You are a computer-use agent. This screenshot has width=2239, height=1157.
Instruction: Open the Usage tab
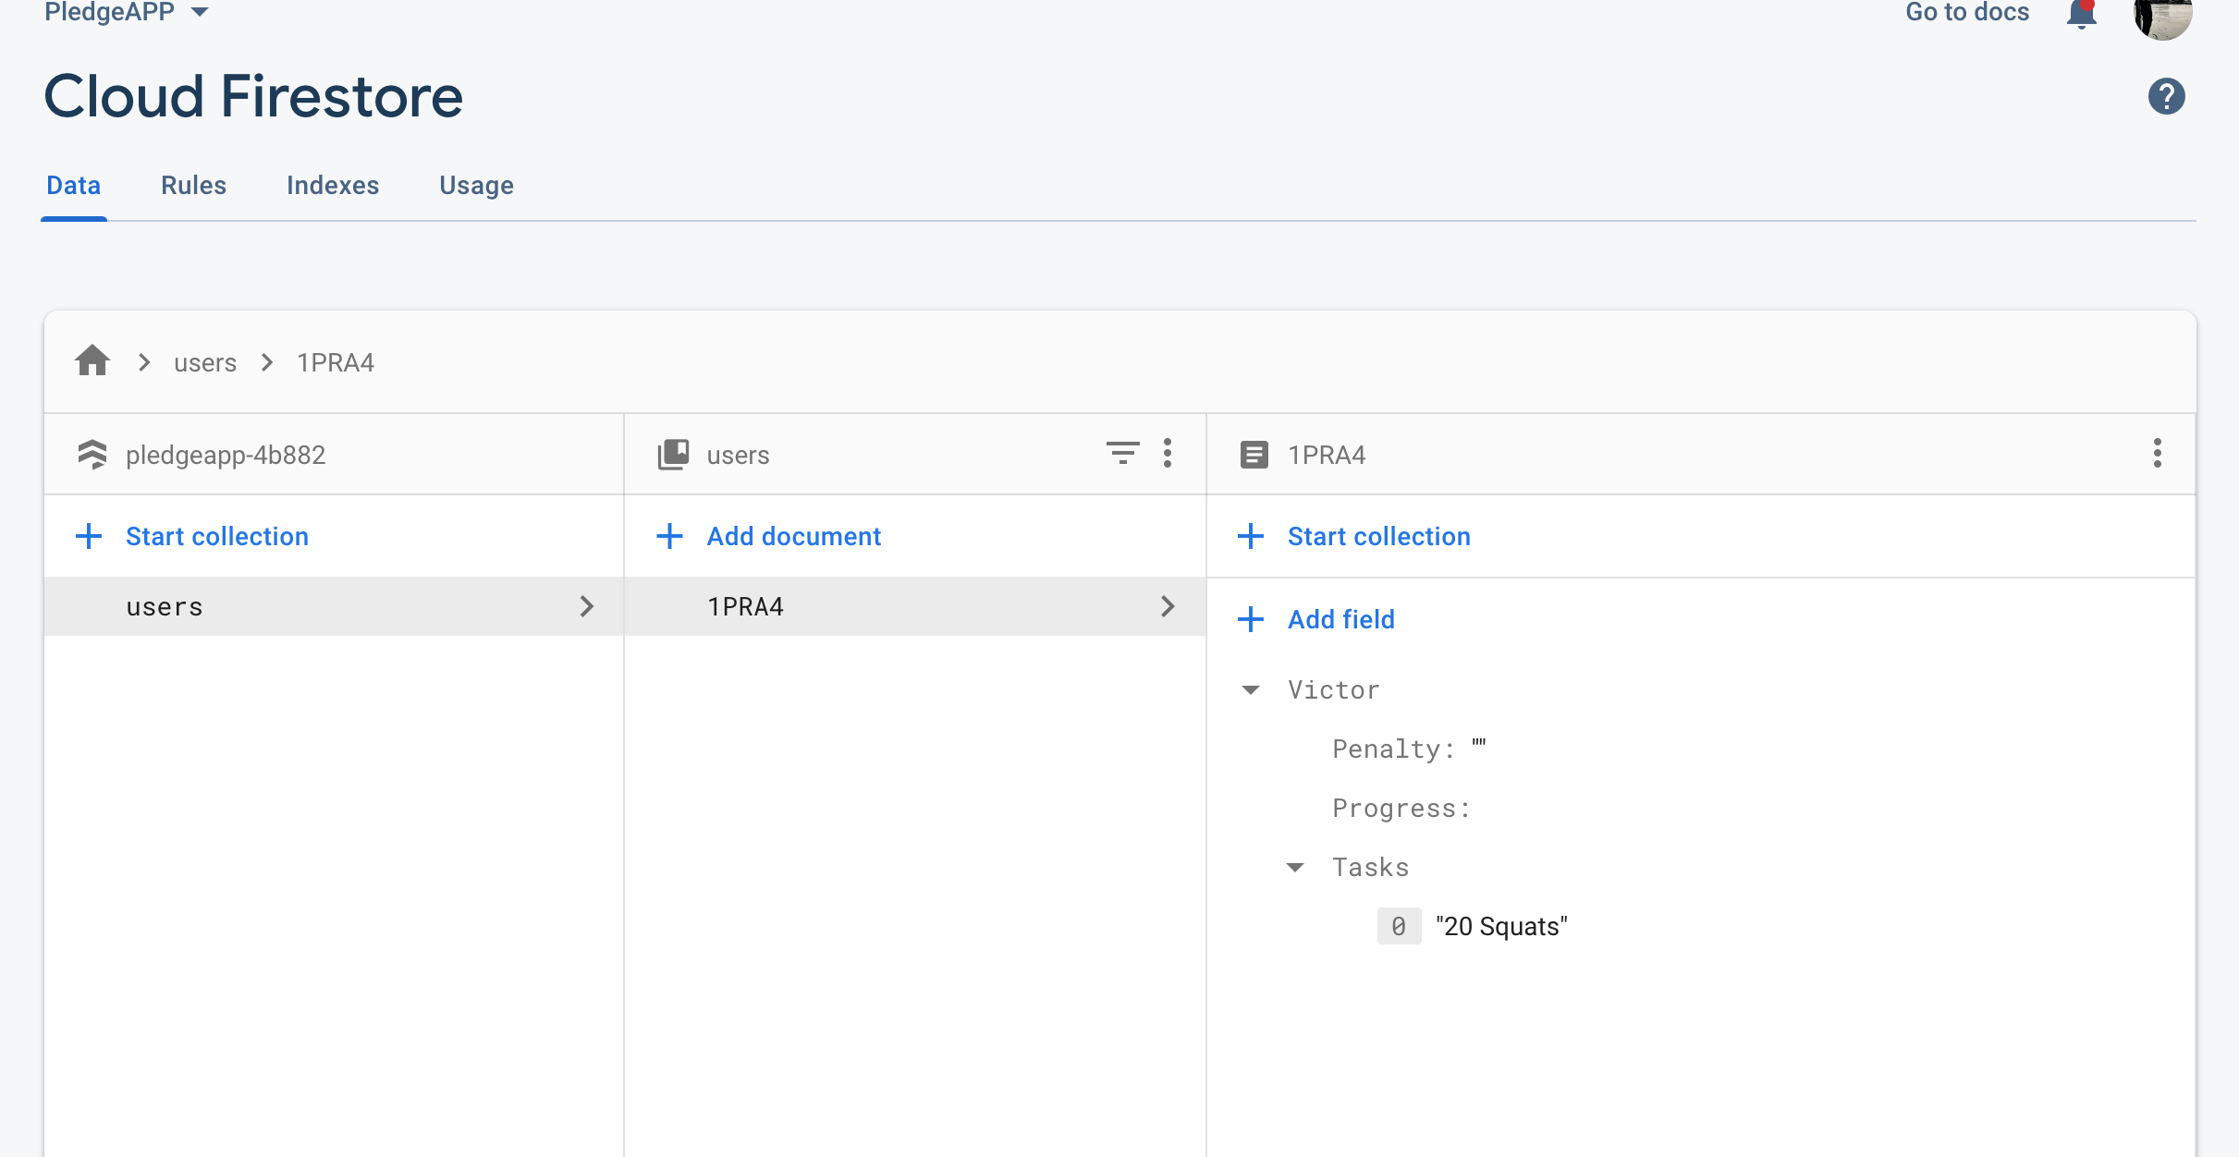click(x=476, y=185)
